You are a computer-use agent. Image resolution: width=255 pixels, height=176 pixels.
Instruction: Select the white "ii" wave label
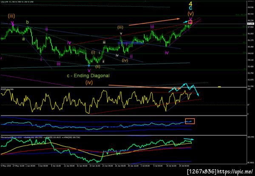pyautogui.click(x=103, y=61)
